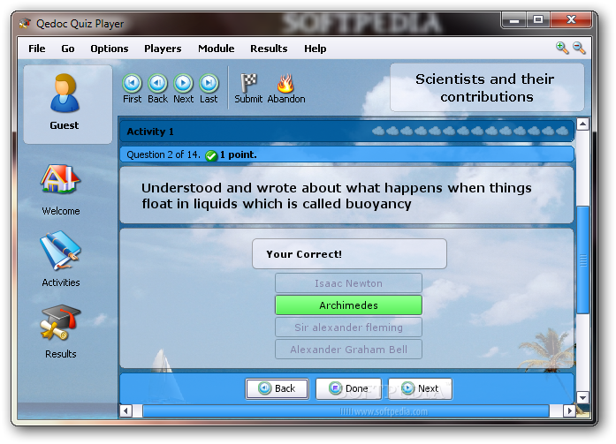This screenshot has height=444, width=616.
Task: Close the Qedoc Quiz Player window
Action: (571, 20)
